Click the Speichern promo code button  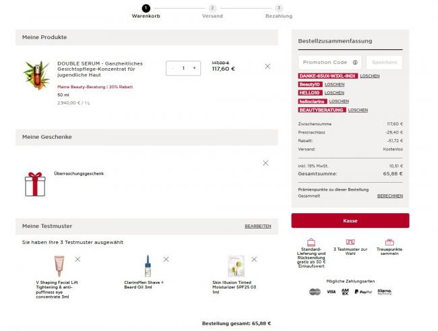pyautogui.click(x=384, y=62)
